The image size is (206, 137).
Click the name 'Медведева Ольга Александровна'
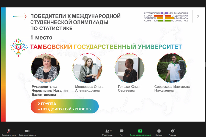[89, 88]
